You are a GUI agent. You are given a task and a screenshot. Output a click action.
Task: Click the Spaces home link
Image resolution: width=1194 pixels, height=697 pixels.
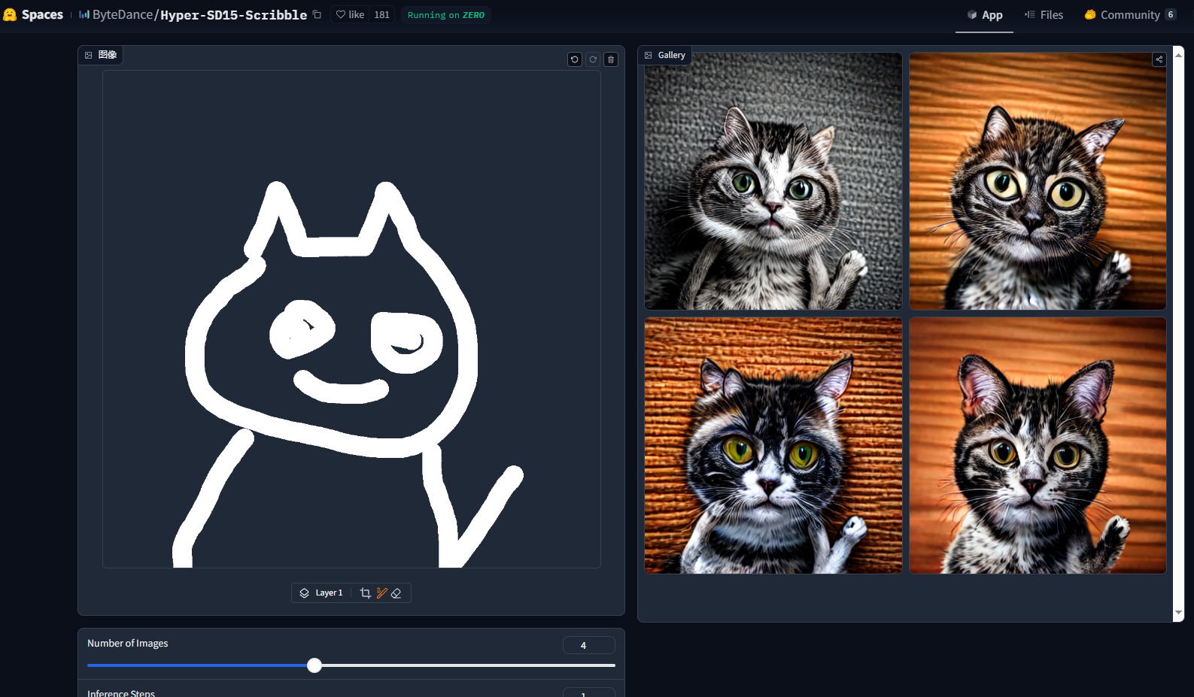(34, 15)
